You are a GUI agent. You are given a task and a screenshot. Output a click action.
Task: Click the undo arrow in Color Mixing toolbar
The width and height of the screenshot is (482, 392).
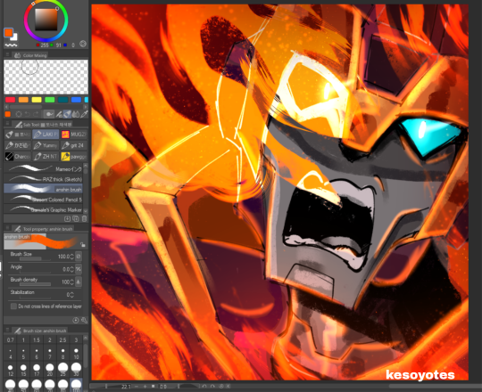coord(27,114)
